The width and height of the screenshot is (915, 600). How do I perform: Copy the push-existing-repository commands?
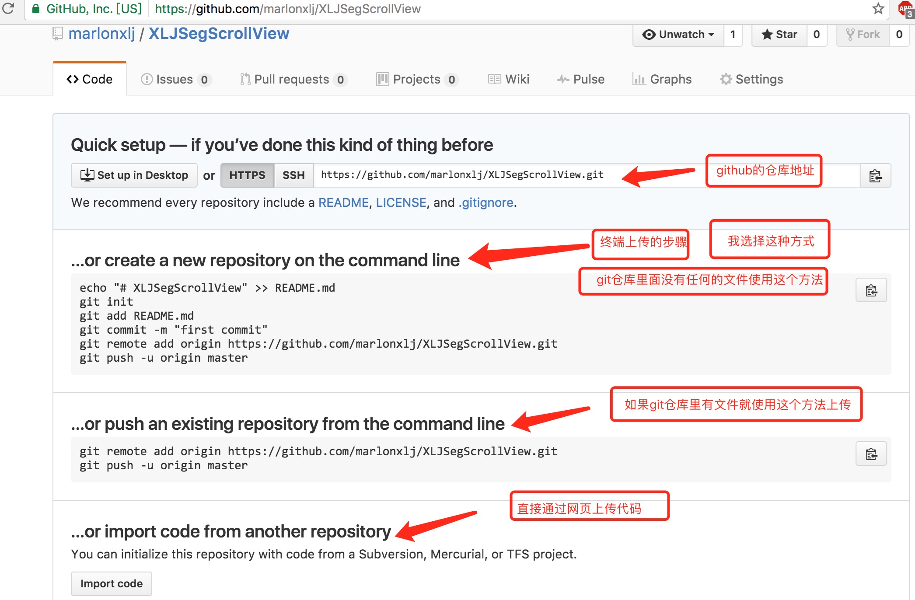click(x=871, y=454)
